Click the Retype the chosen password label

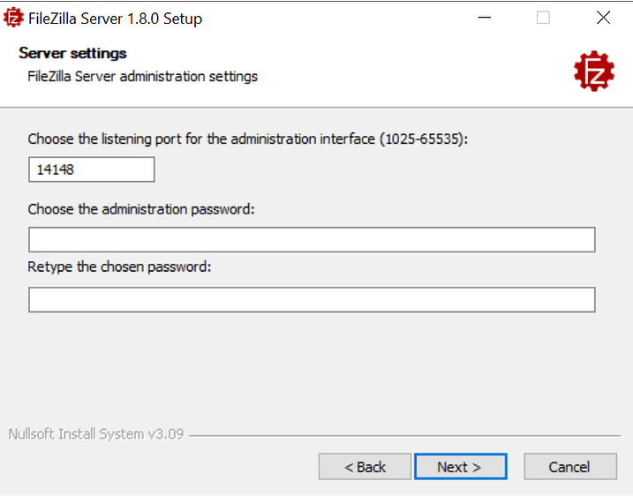click(119, 267)
